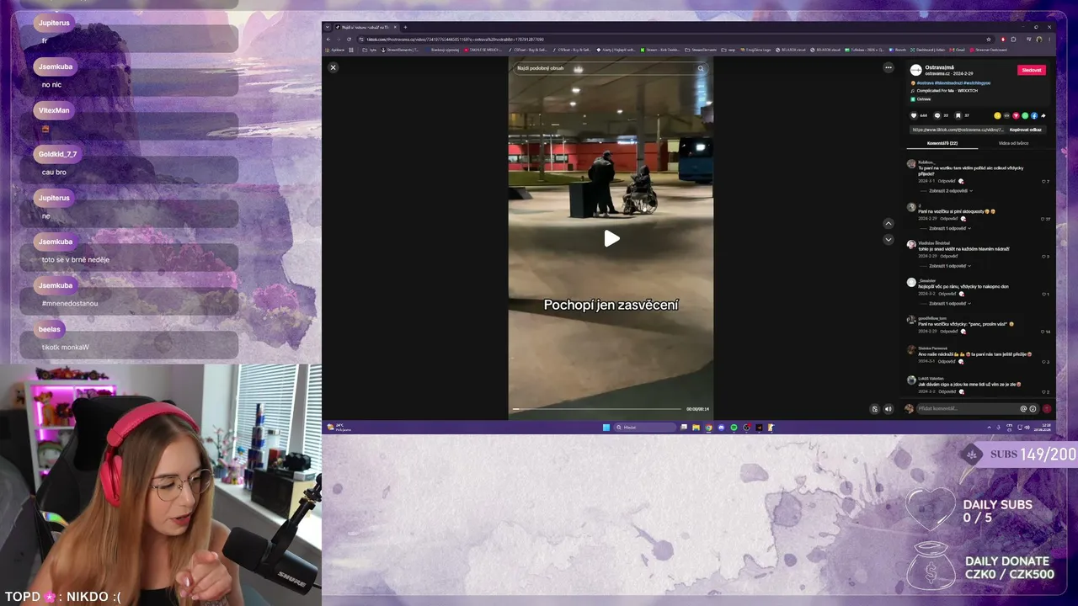Expand replies under the sidequesty comment
The image size is (1078, 606).
(x=950, y=228)
